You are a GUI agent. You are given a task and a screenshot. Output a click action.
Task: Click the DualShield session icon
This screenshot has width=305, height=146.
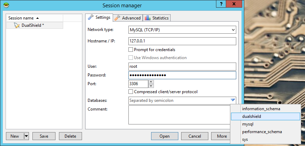pos(16,25)
